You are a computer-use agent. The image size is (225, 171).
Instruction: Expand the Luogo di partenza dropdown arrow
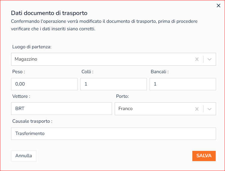coord(210,59)
